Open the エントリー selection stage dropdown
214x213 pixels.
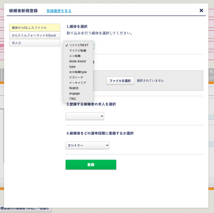click(87, 145)
